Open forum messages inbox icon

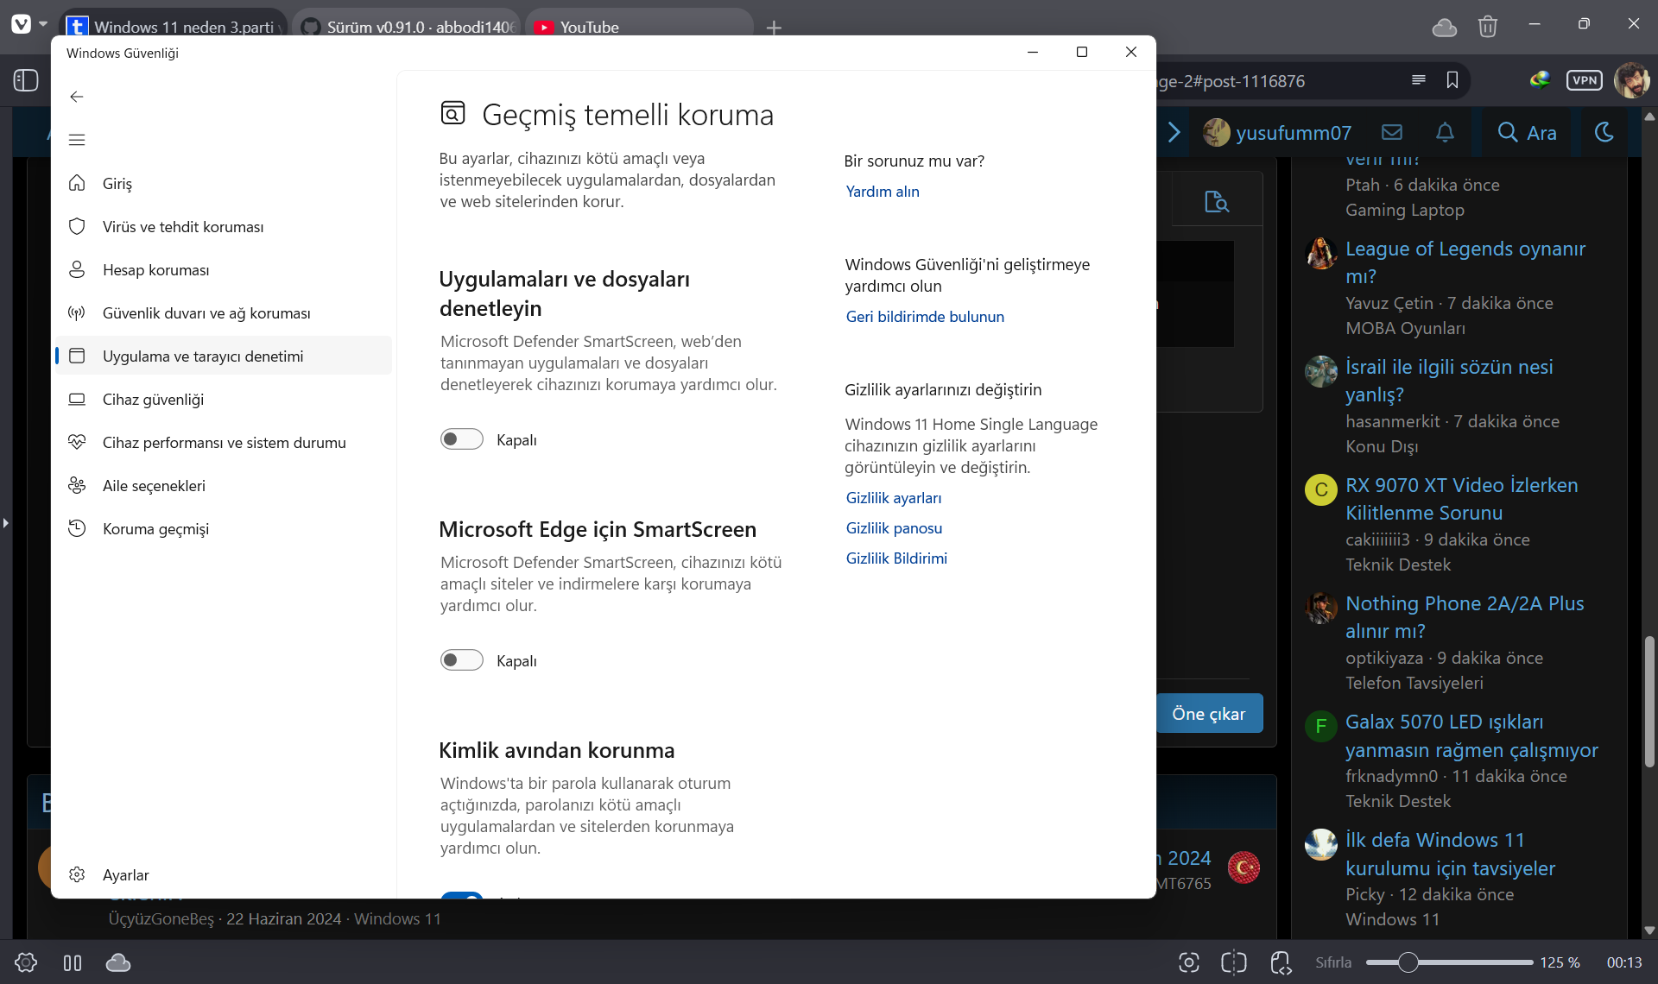1392,132
